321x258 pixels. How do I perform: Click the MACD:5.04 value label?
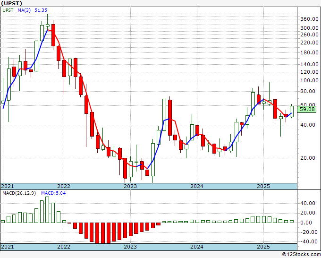pyautogui.click(x=53, y=193)
